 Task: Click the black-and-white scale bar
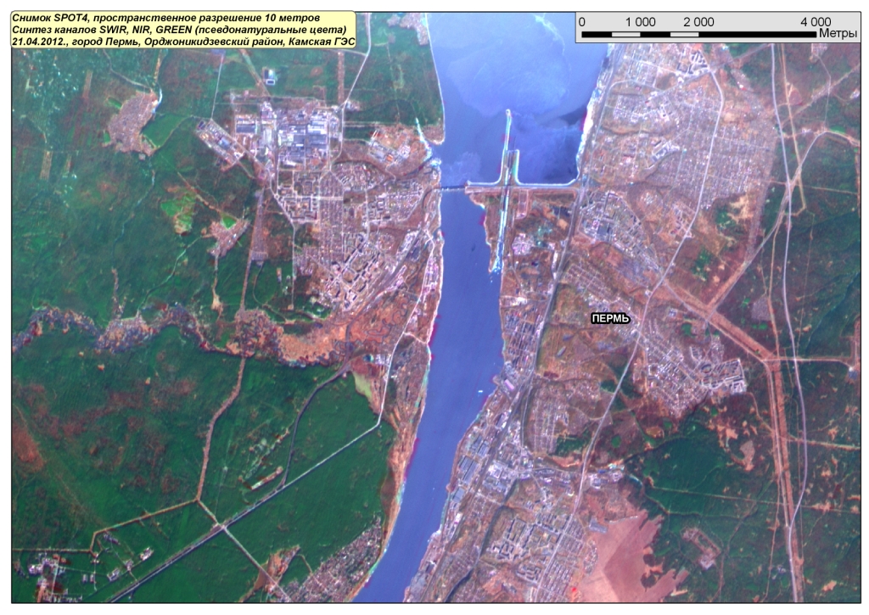(x=699, y=34)
